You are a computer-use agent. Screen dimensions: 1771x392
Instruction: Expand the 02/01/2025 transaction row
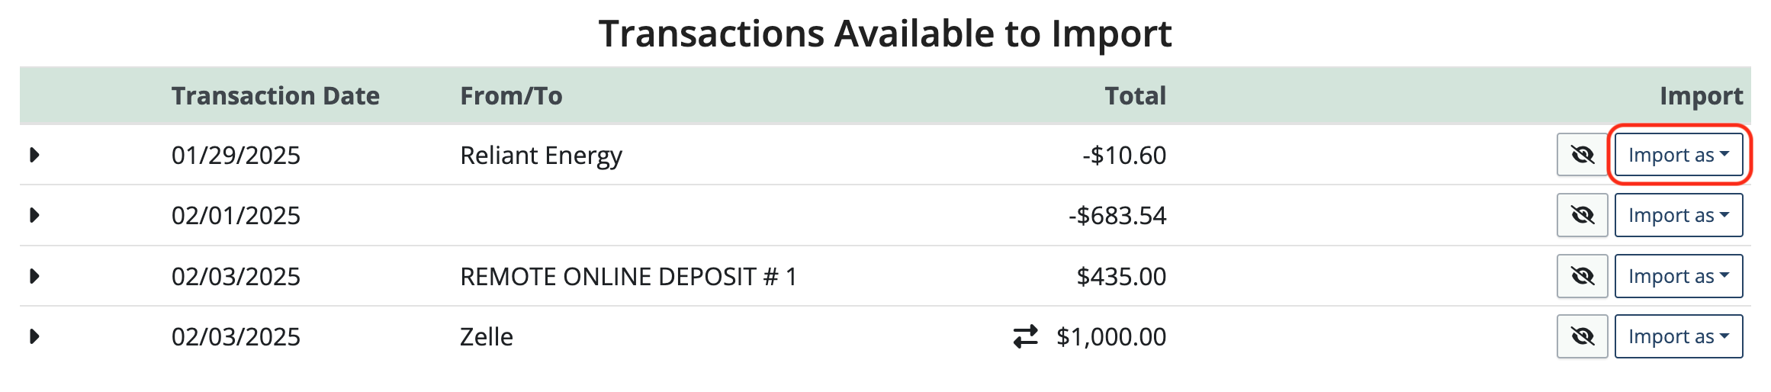[34, 215]
